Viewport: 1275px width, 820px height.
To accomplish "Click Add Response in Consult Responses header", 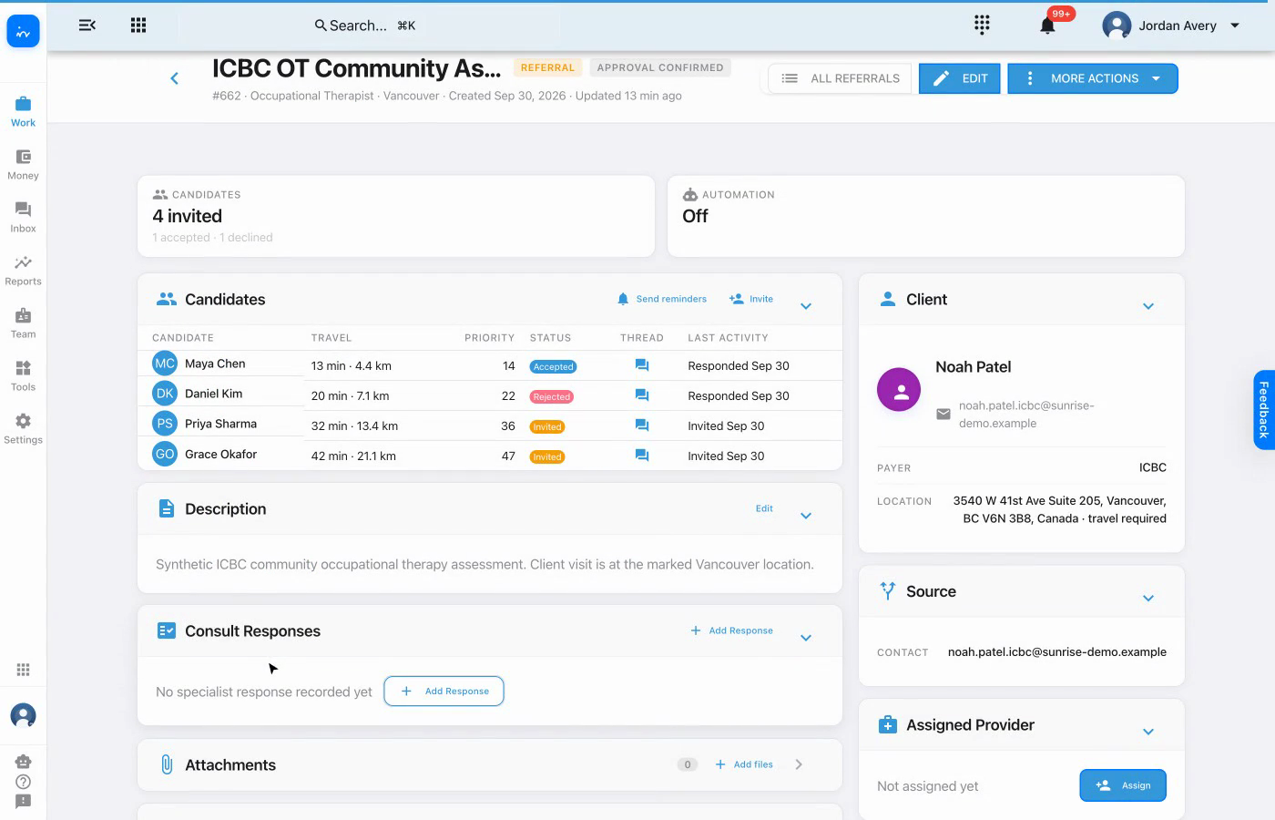I will point(732,630).
